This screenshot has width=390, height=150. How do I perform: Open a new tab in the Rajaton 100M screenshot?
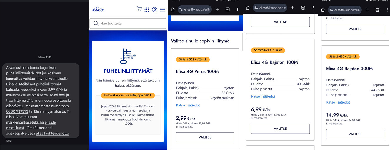tap(293, 8)
